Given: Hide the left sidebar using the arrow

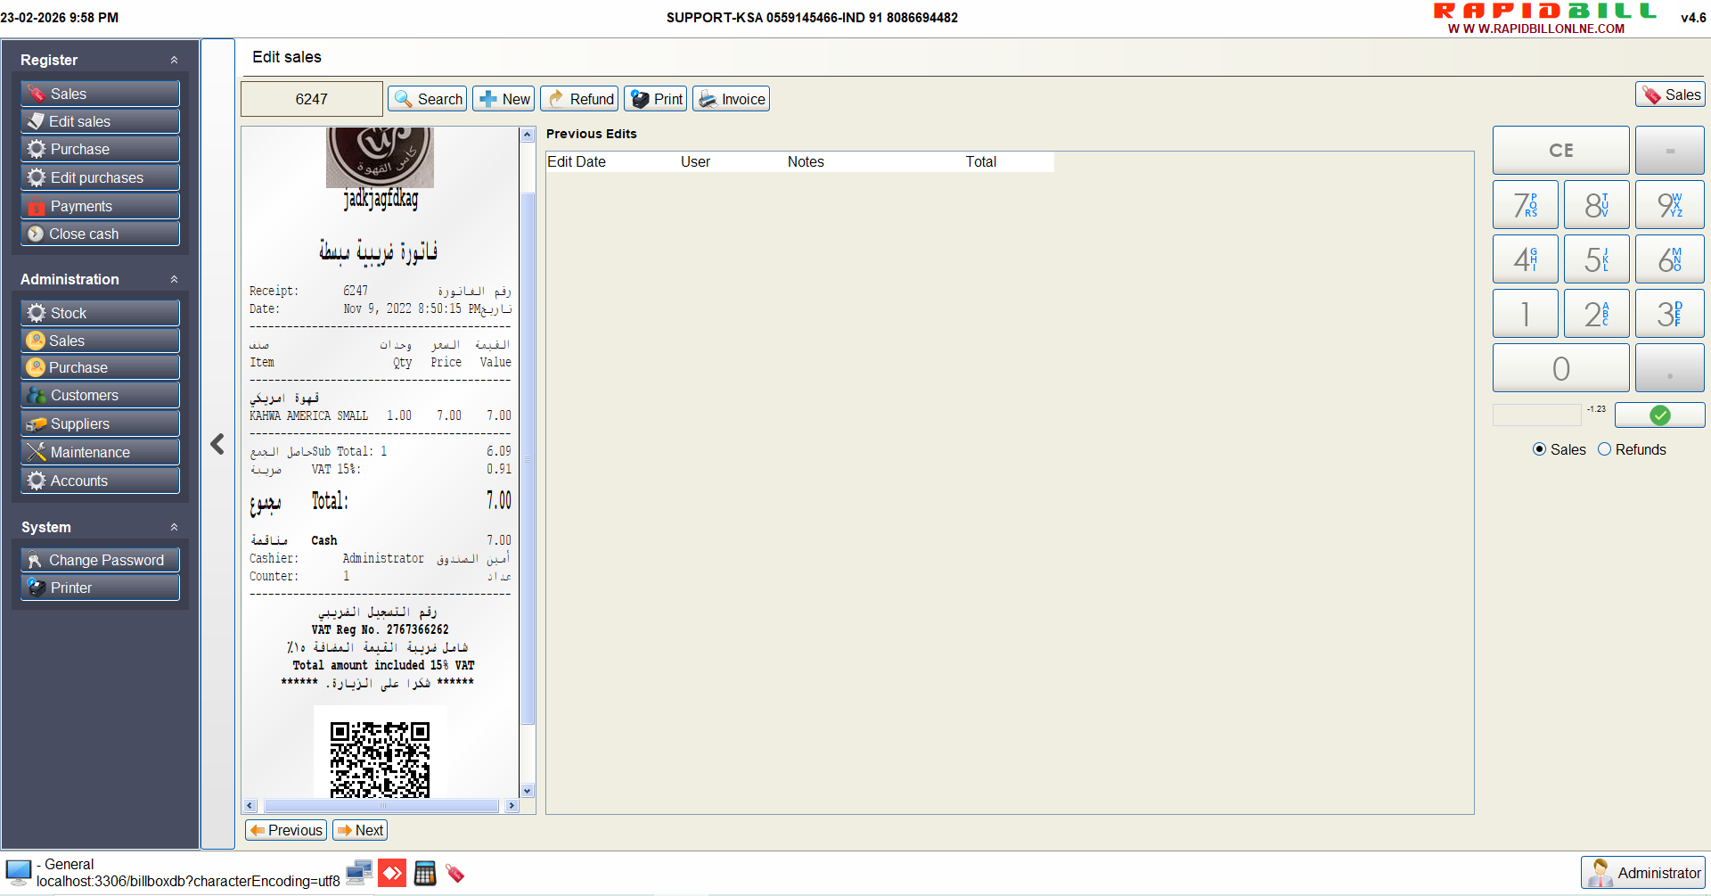Looking at the screenshot, I should pos(217,444).
